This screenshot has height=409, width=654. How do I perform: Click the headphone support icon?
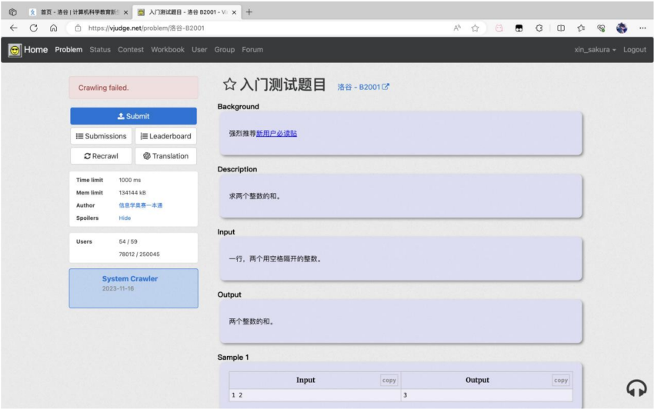(636, 387)
